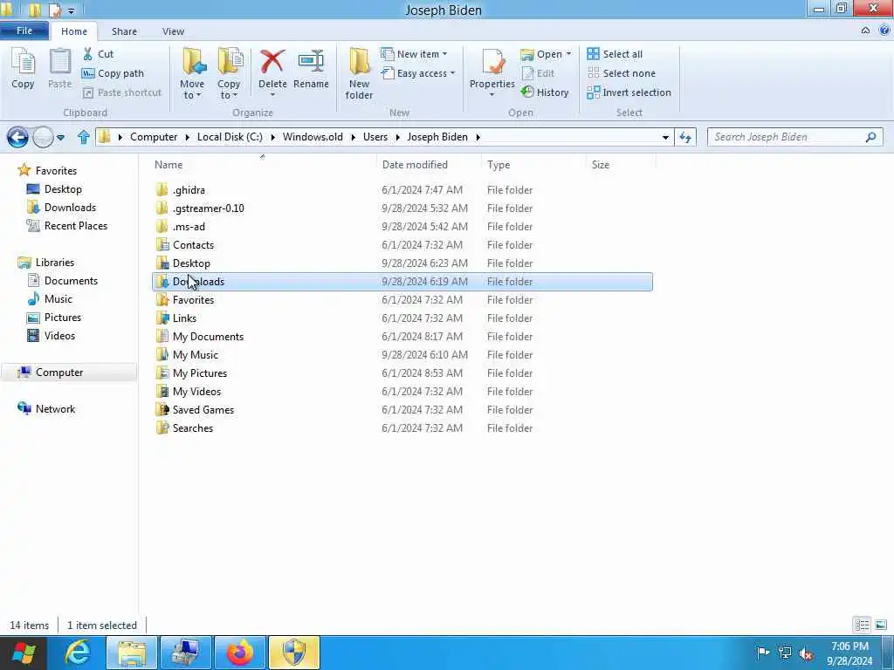Expand the Properties dropdown arrow

[x=492, y=94]
